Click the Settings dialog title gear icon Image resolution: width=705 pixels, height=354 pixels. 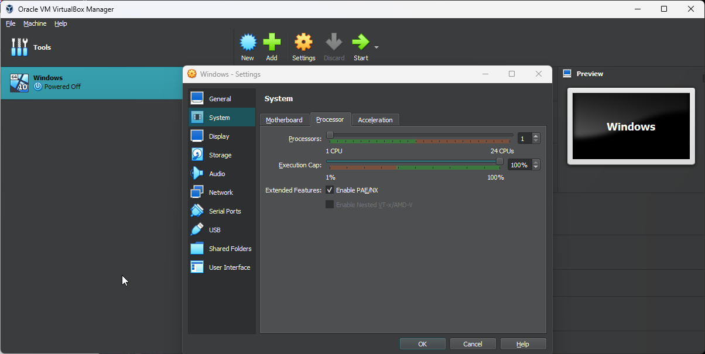(x=191, y=74)
